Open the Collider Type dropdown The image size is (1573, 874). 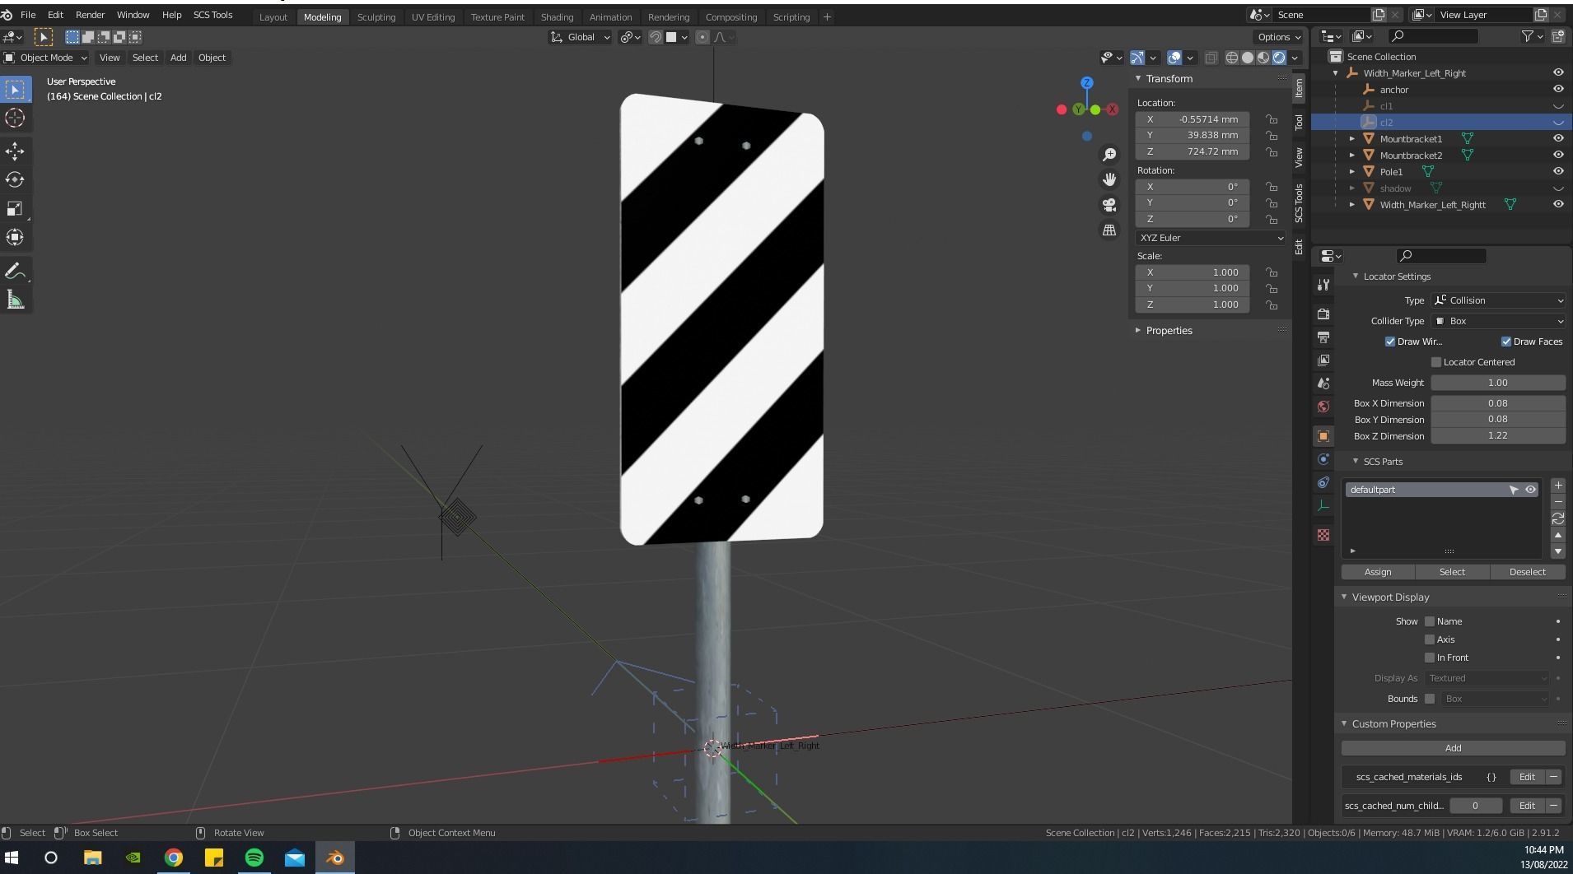pos(1498,321)
